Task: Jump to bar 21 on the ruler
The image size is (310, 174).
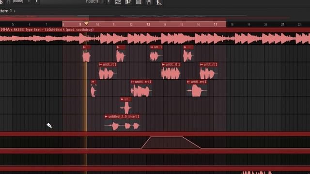Action: [x=282, y=25]
